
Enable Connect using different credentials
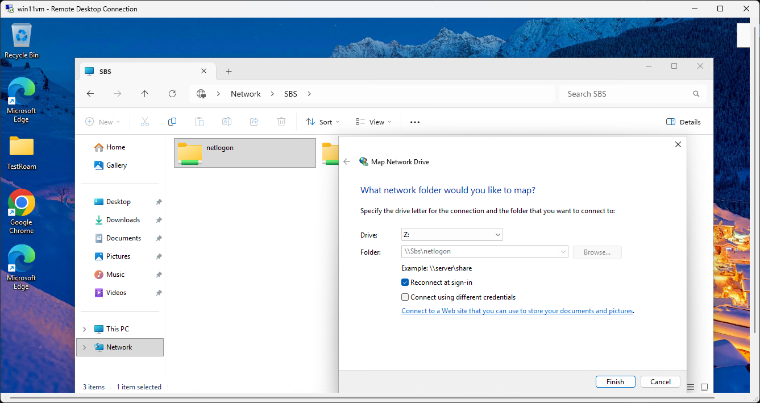(405, 297)
